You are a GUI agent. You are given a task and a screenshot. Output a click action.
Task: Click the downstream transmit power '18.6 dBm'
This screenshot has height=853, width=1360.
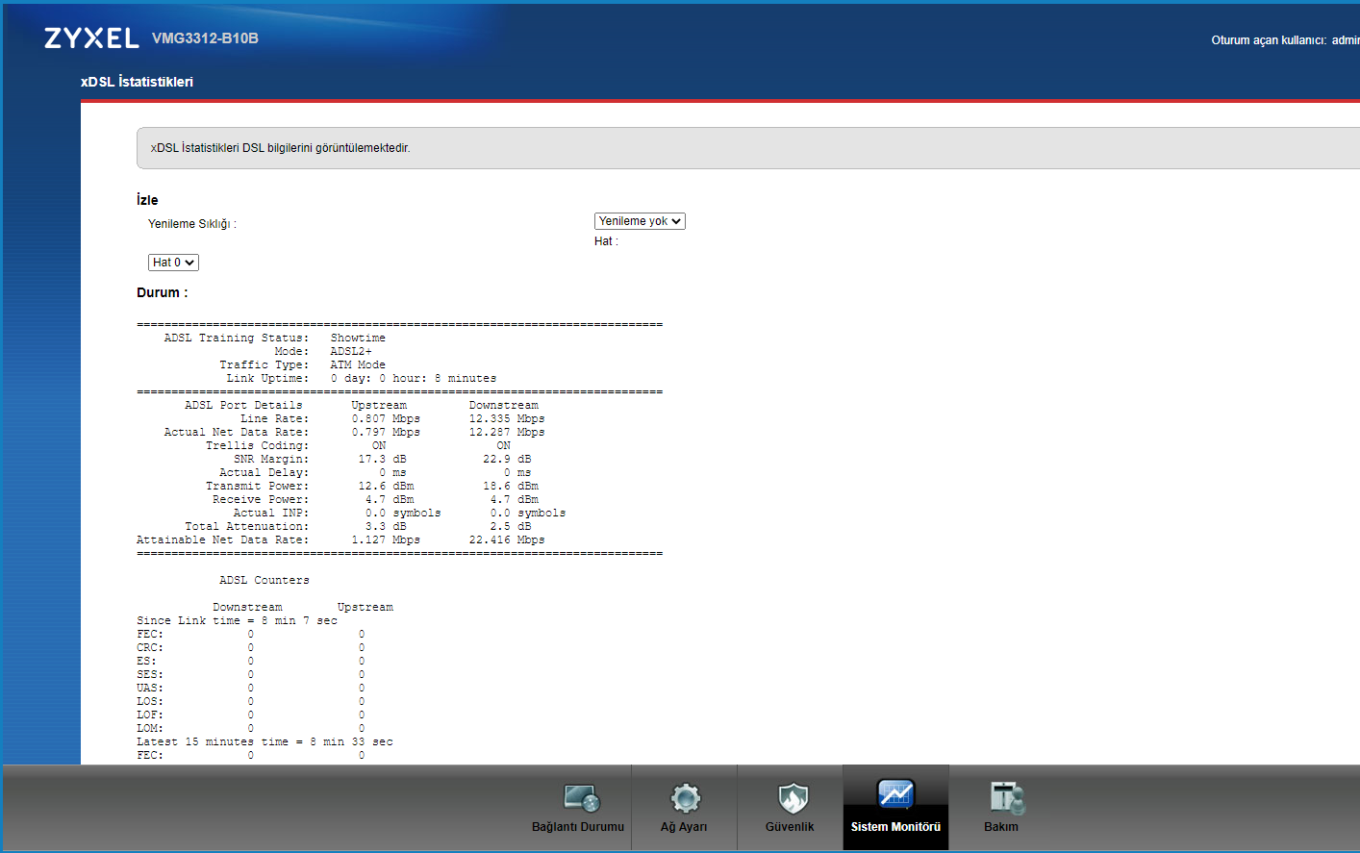point(511,487)
